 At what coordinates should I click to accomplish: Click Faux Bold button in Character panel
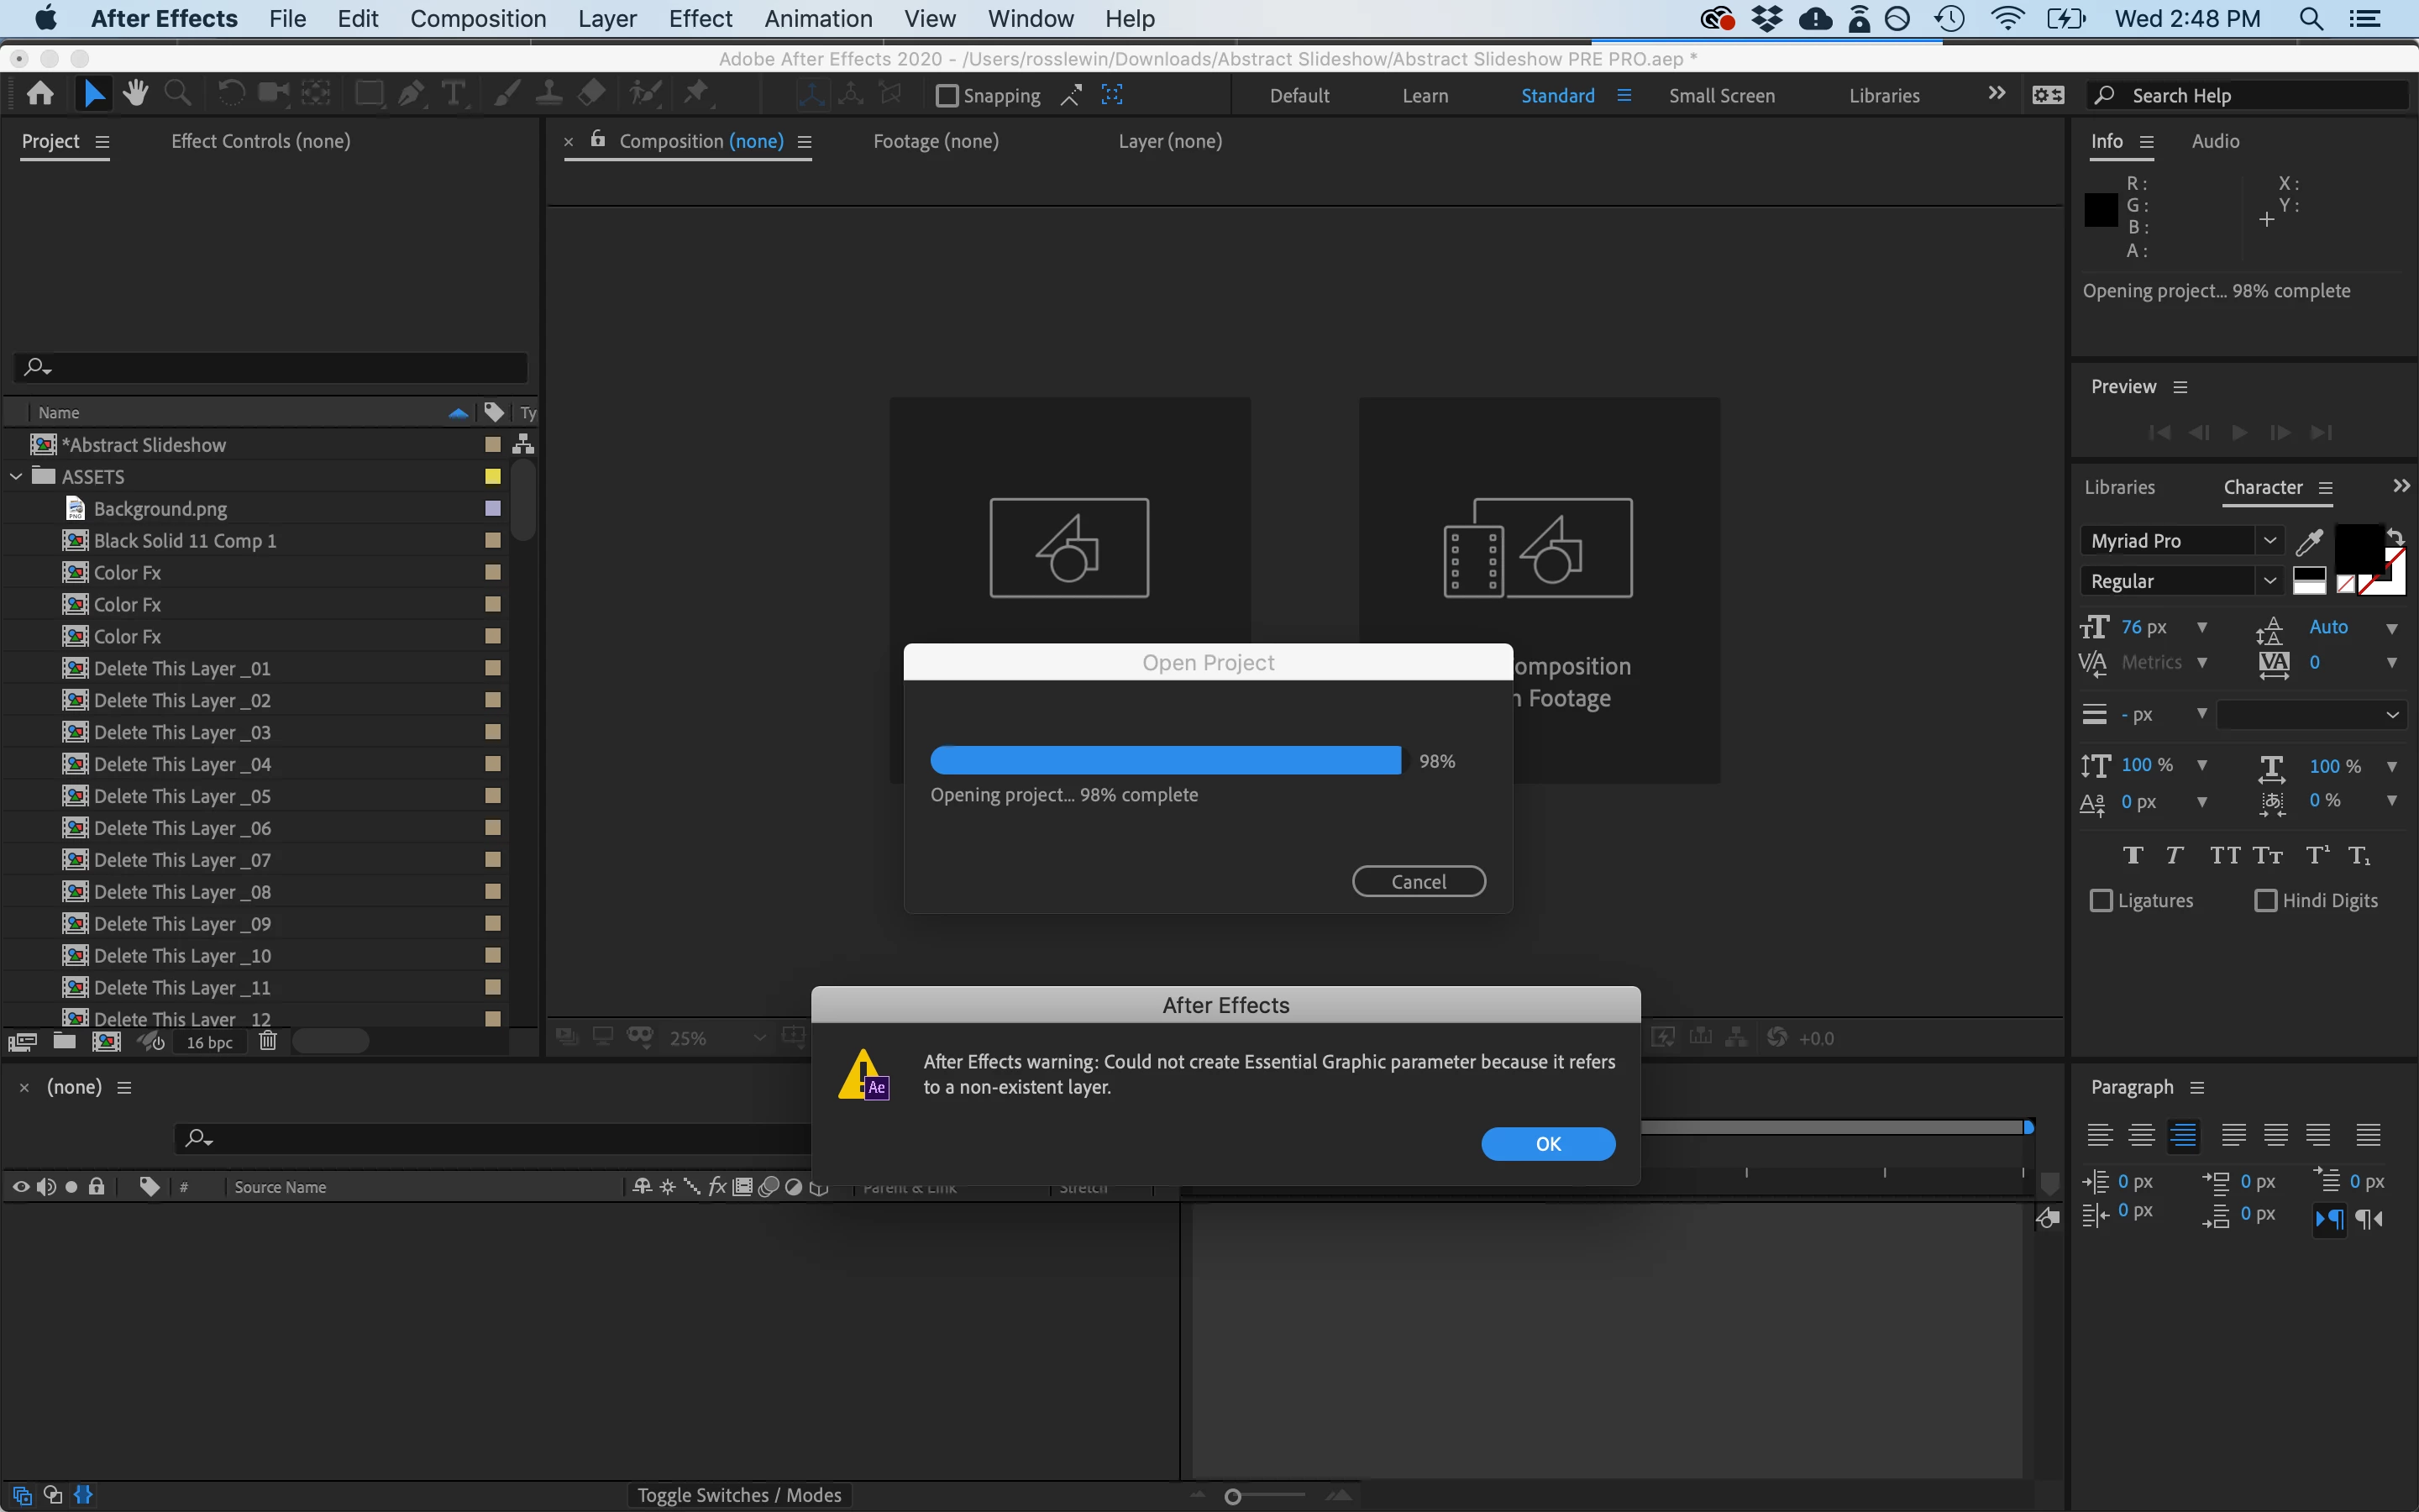pos(2133,855)
